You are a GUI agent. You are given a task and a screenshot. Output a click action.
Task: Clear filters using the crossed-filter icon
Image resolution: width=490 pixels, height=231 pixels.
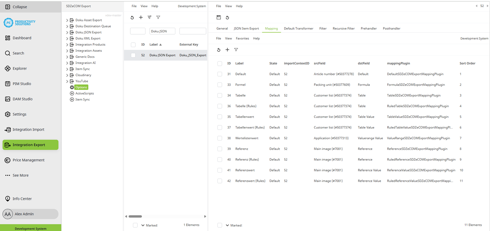pos(149,17)
